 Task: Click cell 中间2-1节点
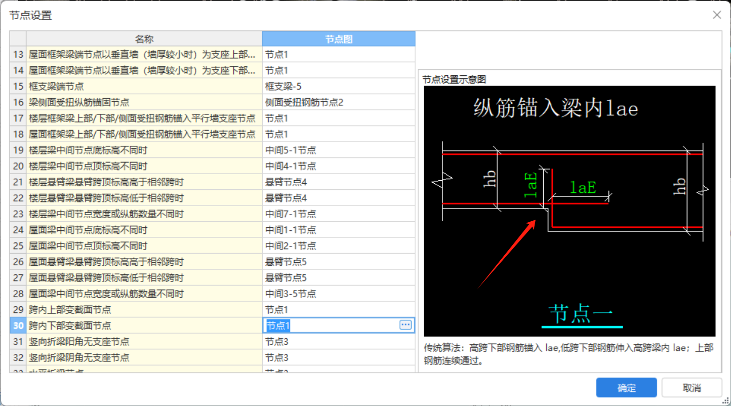[339, 246]
